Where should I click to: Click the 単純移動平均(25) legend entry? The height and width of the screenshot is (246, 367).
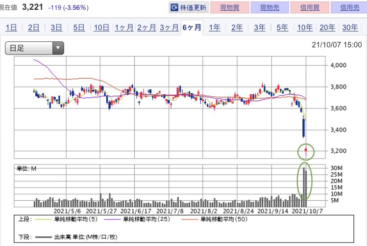pyautogui.click(x=137, y=219)
